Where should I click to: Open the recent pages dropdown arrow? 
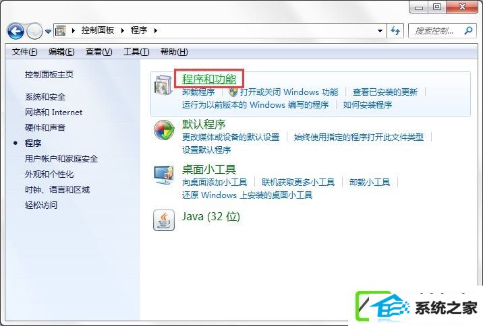coord(48,32)
